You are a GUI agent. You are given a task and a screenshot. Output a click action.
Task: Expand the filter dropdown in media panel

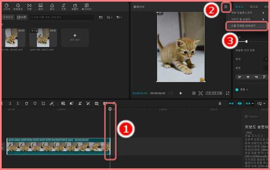click(x=119, y=17)
